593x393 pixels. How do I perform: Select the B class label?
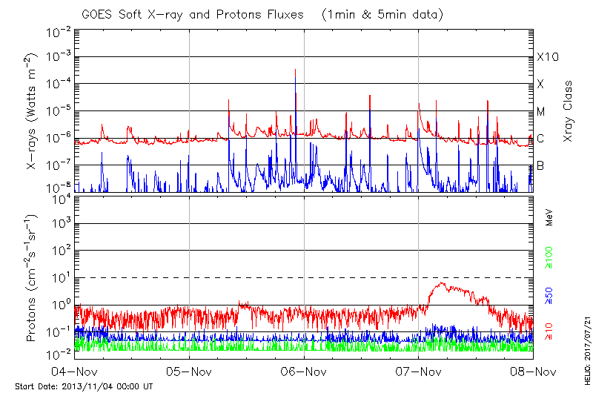(540, 166)
